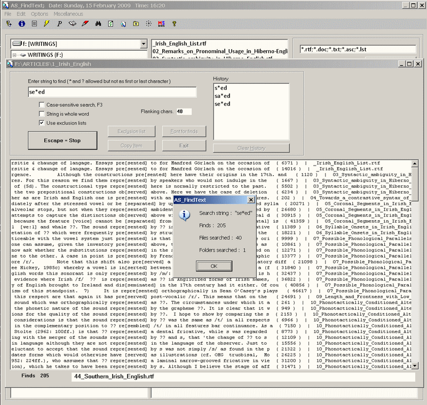Screen dimensions: 427x405
Task: Click the red pen toolbar icon
Action: (85, 24)
